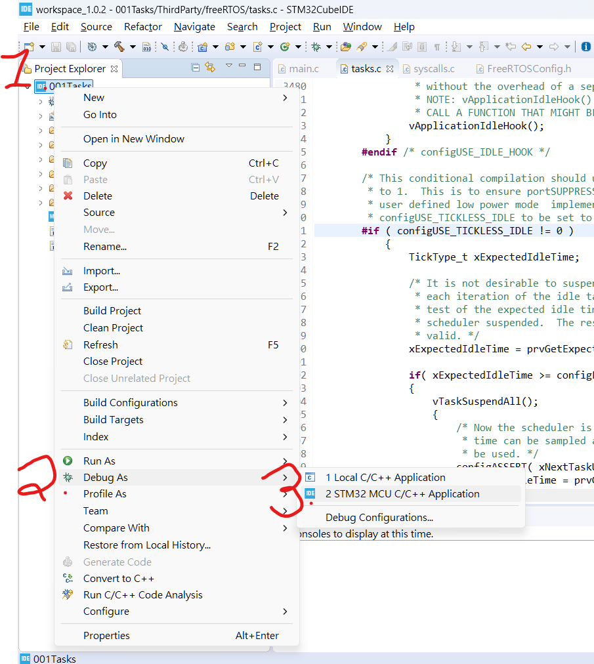Click the project build settings clock-like icon
This screenshot has height=664, width=594.
pyautogui.click(x=92, y=47)
